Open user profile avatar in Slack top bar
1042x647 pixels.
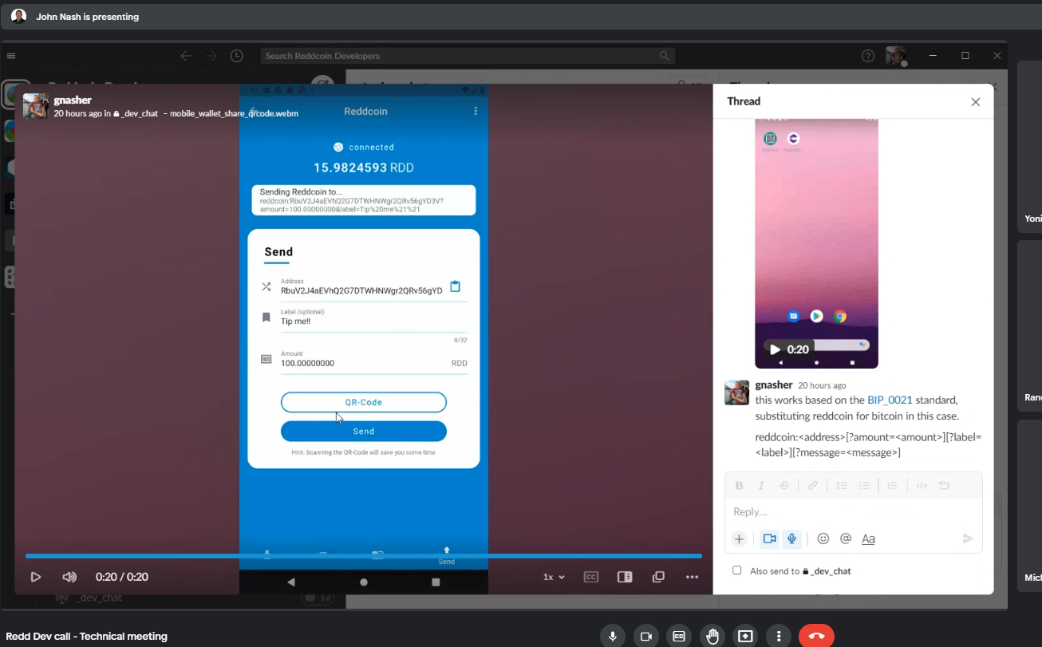[896, 56]
